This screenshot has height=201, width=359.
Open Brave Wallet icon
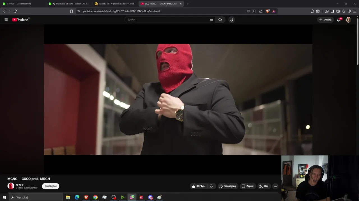338,11
